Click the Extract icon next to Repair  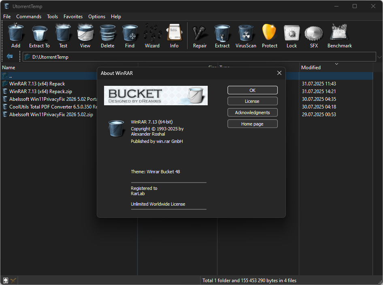point(222,36)
